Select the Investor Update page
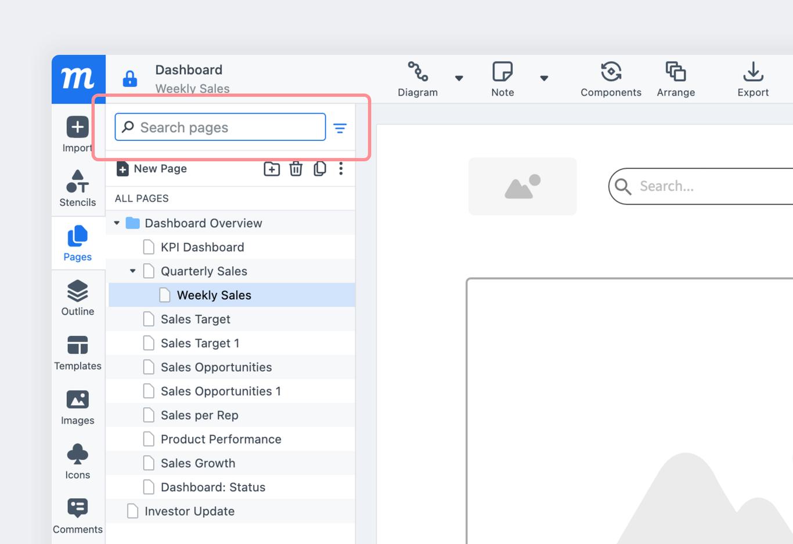The image size is (793, 544). pyautogui.click(x=232, y=511)
